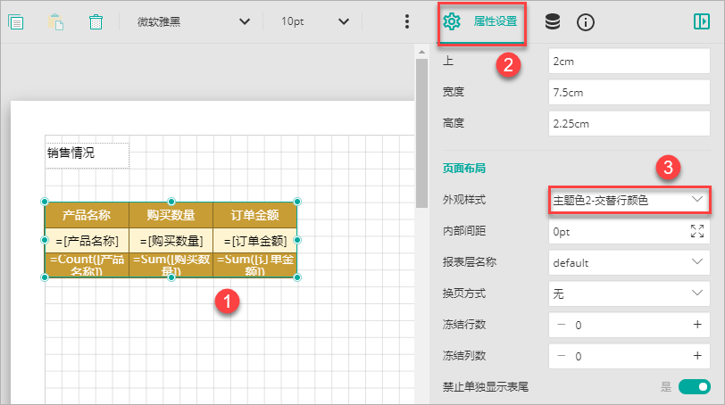This screenshot has height=405, width=725.
Task: Open the 外观样式 dropdown
Action: (x=629, y=200)
